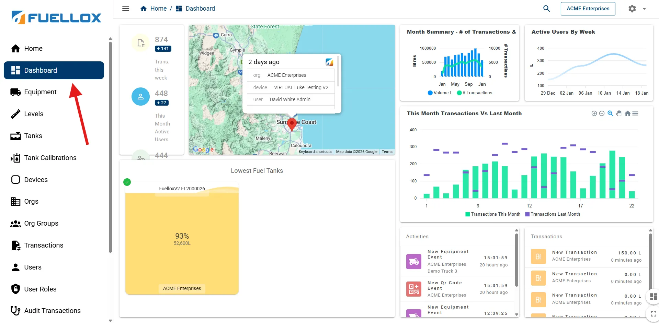Click the Org Groups people icon
The image size is (659, 323).
[15, 224]
